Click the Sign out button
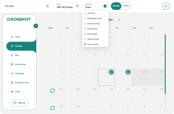The image size is (174, 114). tap(19, 103)
